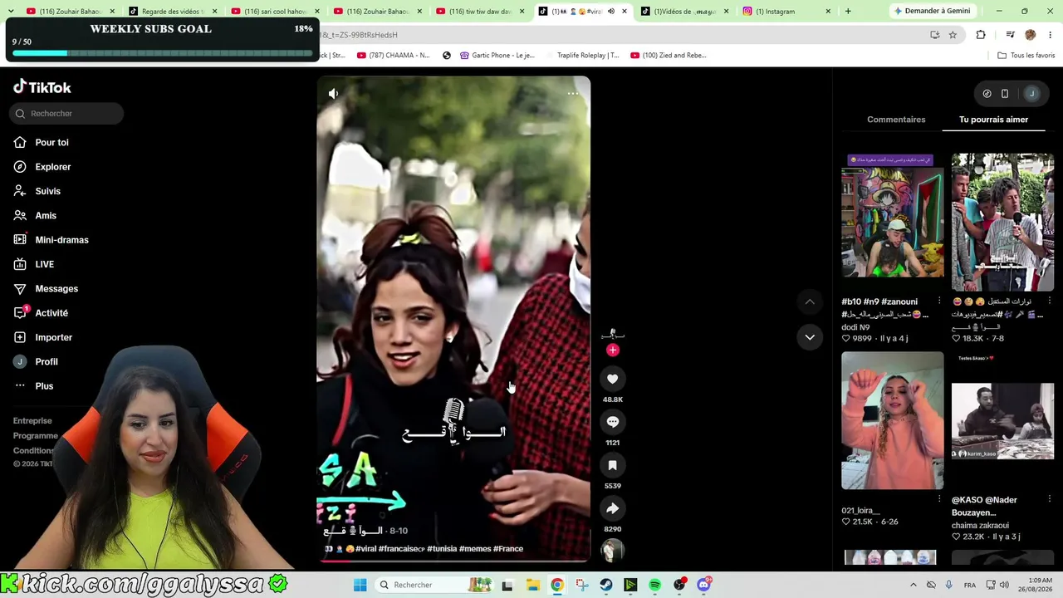Viewport: 1063px width, 598px height.
Task: Open File Explorer from the taskbar
Action: click(532, 585)
